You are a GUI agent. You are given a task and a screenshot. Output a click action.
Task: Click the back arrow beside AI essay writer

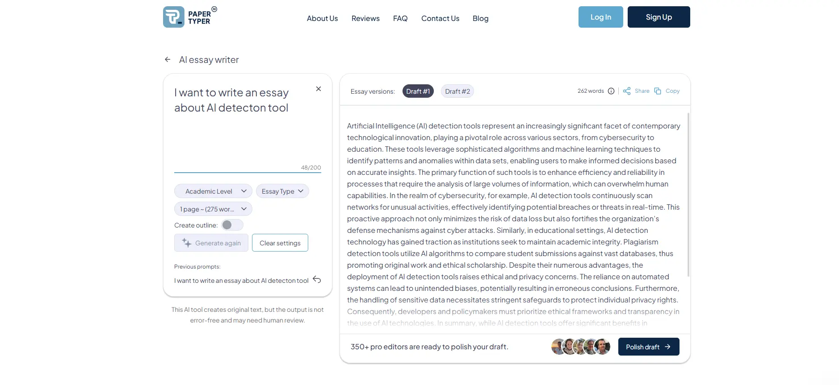(x=168, y=59)
